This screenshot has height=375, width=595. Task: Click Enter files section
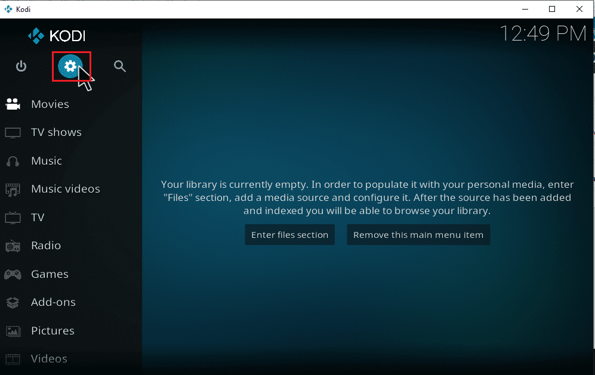click(x=289, y=234)
